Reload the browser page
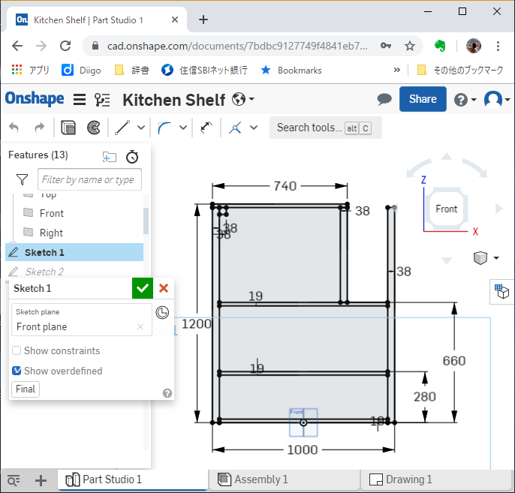 pyautogui.click(x=65, y=46)
